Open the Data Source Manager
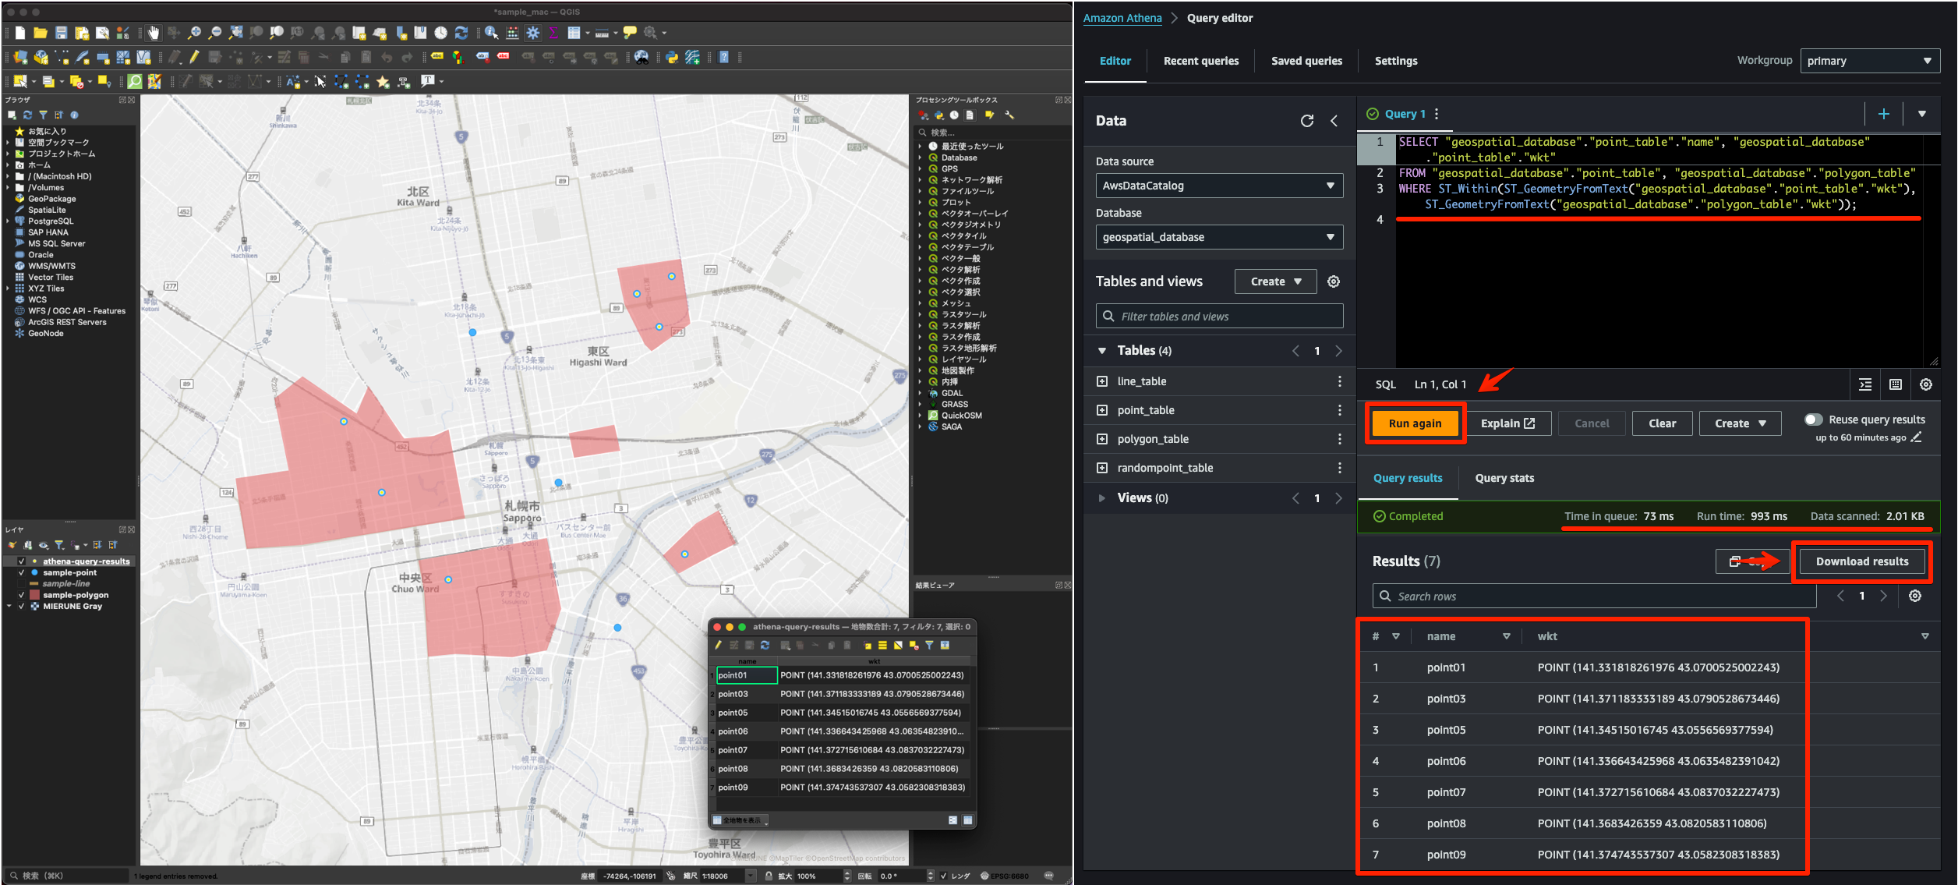1958x885 pixels. pos(21,57)
